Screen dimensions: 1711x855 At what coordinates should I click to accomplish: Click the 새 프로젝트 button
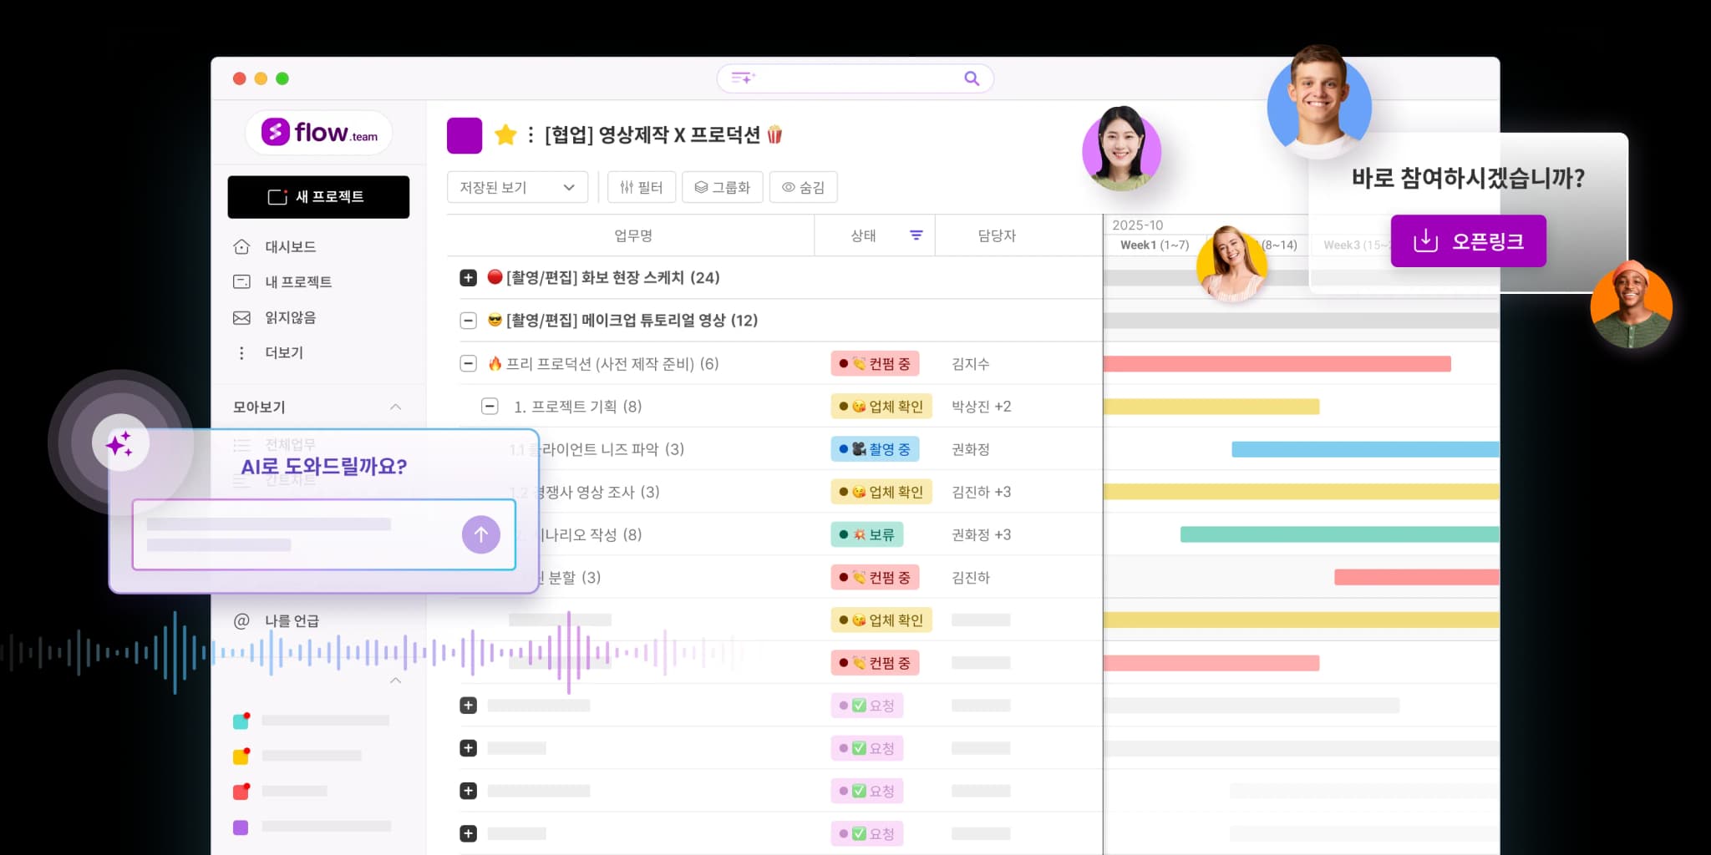coord(318,197)
